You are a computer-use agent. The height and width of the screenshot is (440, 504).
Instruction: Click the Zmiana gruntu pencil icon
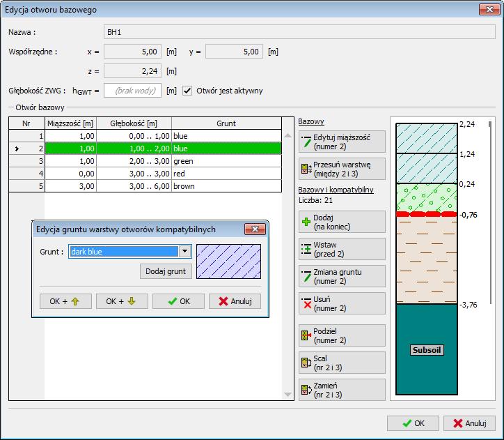click(306, 276)
